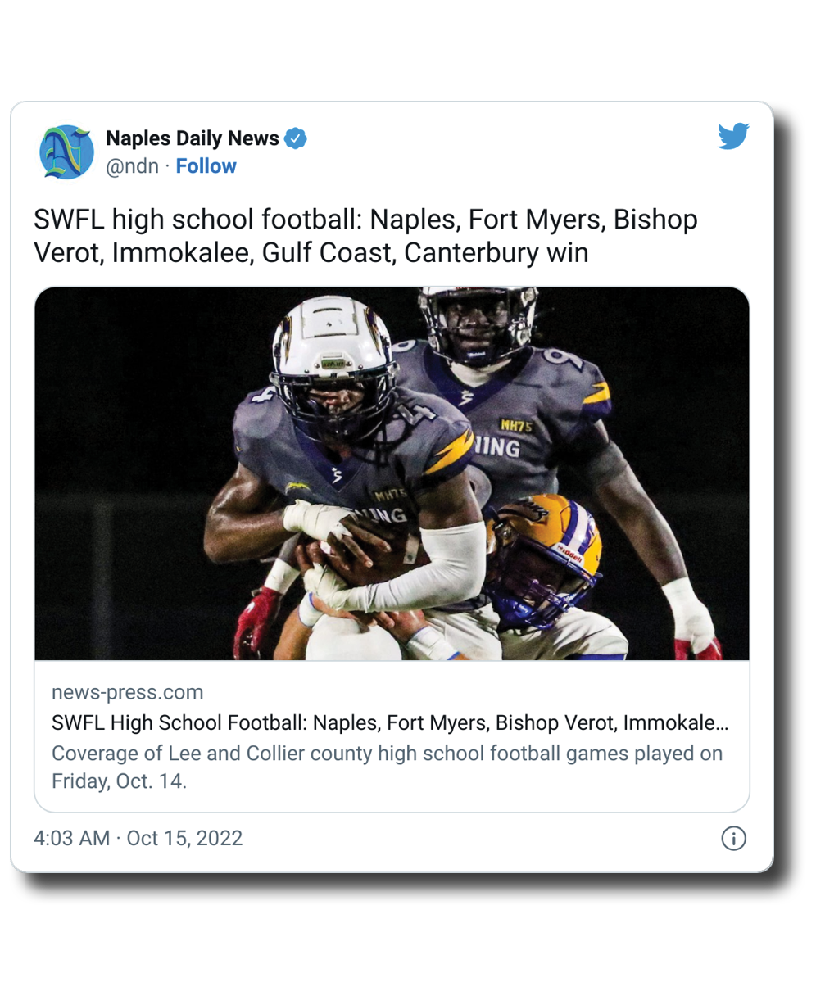Click the Oct 15, 2022 date
816x1005 pixels.
point(184,839)
